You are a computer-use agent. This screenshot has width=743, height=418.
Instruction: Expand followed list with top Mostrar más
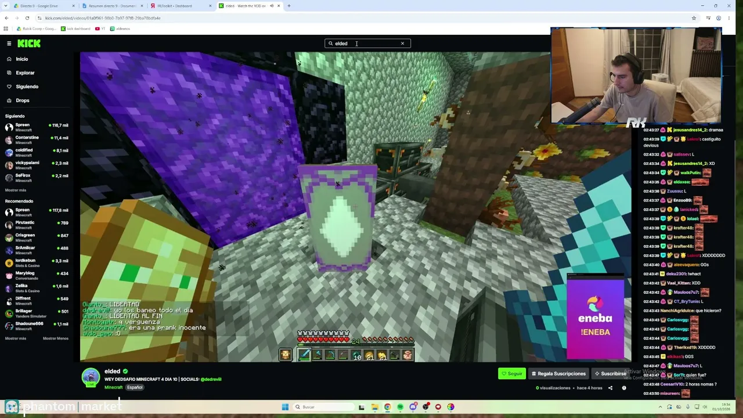tap(16, 190)
